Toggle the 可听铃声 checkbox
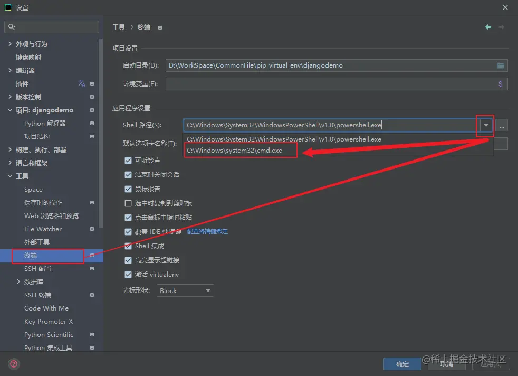518x376 pixels. [x=128, y=161]
